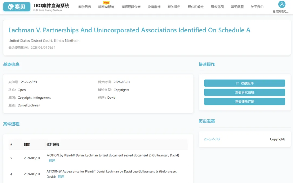Open the 案件列表 menu item

tap(85, 7)
